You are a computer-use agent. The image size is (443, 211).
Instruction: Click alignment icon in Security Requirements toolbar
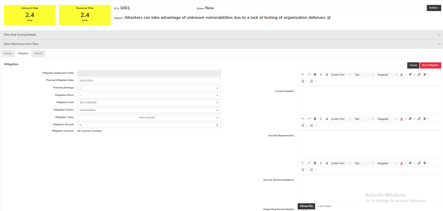[x=425, y=119]
